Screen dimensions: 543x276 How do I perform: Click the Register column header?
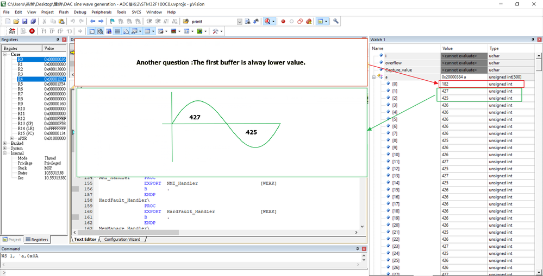coord(22,48)
